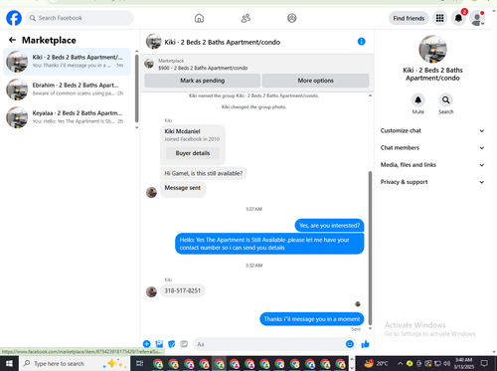
Task: Open the Groups icon in top bar
Action: point(291,18)
